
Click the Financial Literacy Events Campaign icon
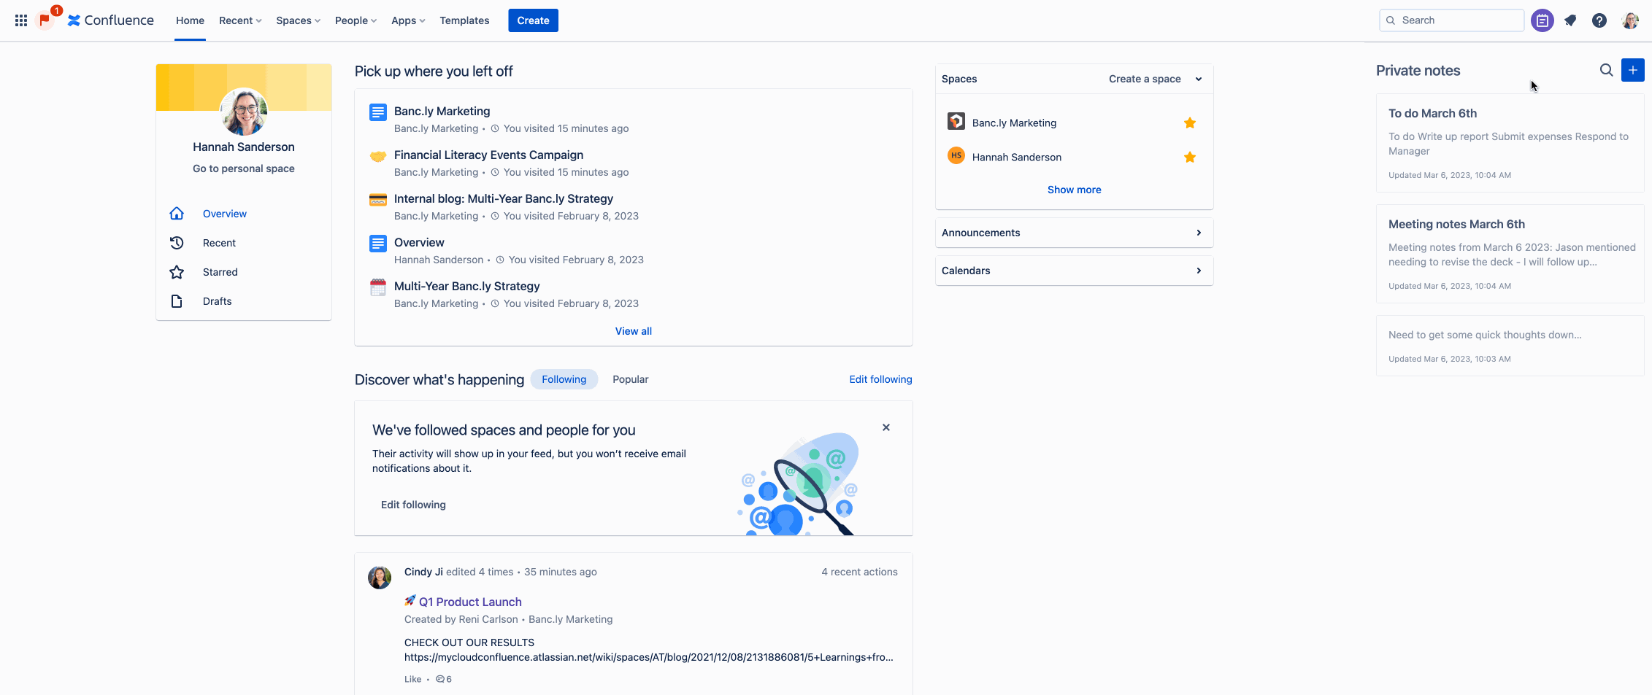click(378, 155)
